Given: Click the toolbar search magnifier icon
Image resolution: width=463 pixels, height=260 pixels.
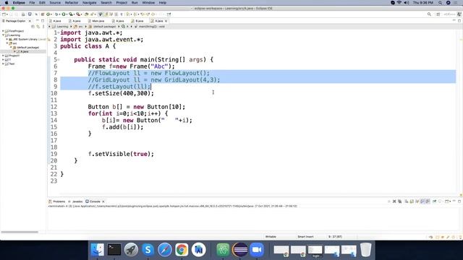Looking at the screenshot, I should (429, 14).
